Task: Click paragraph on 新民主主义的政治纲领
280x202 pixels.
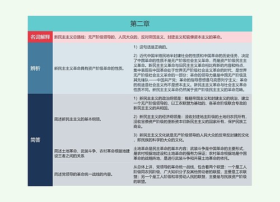Action: tap(191, 103)
